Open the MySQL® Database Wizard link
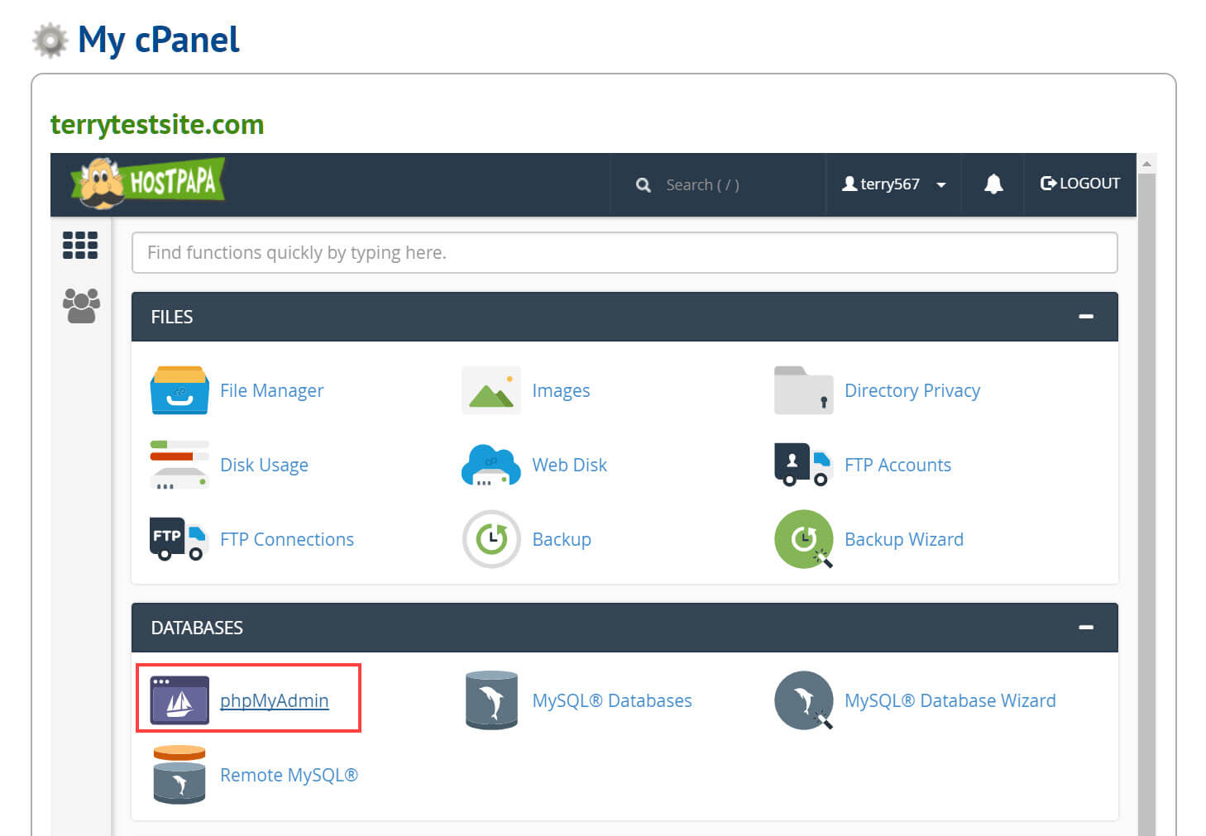This screenshot has width=1206, height=836. tap(950, 700)
